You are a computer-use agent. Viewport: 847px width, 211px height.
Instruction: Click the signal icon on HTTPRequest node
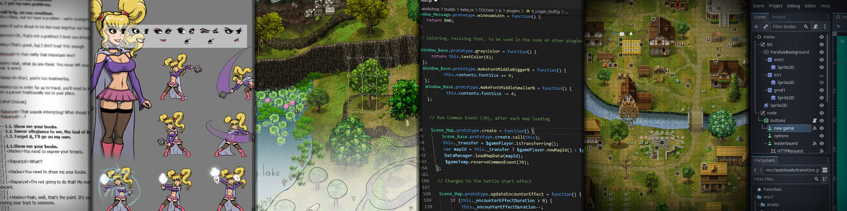pyautogui.click(x=821, y=151)
